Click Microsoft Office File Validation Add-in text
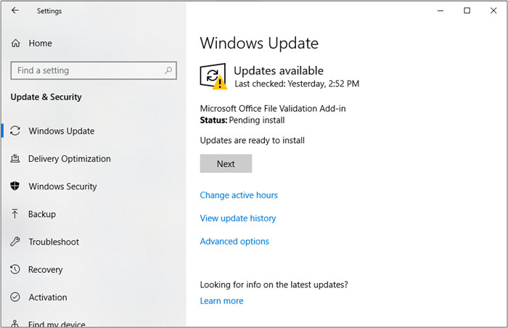 coord(273,108)
